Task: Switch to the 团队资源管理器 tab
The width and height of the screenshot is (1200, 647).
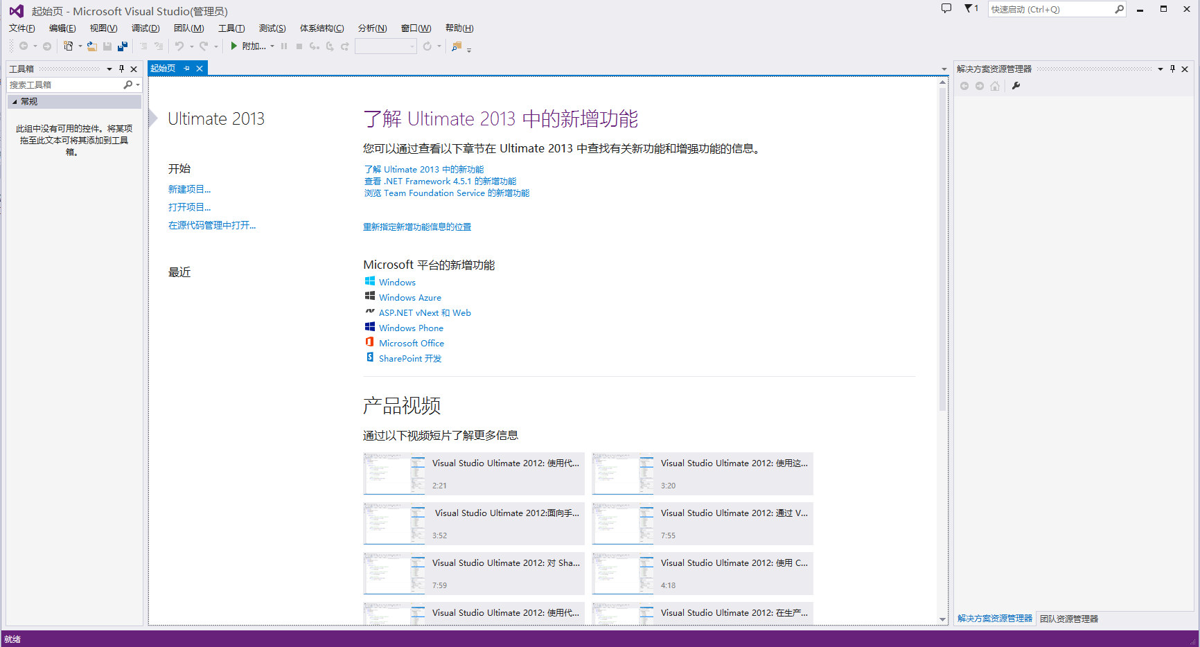Action: point(1069,619)
